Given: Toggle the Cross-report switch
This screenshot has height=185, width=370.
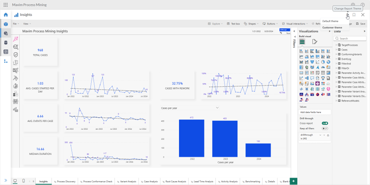Looking at the screenshot, I should [325, 123].
